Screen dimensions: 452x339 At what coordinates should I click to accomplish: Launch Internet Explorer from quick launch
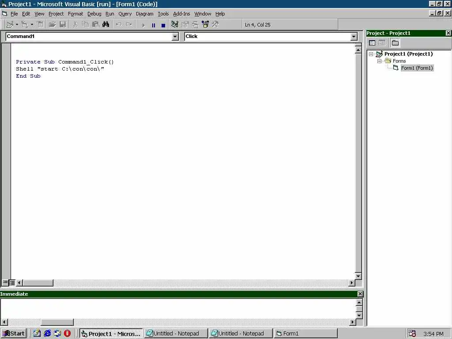(x=47, y=334)
